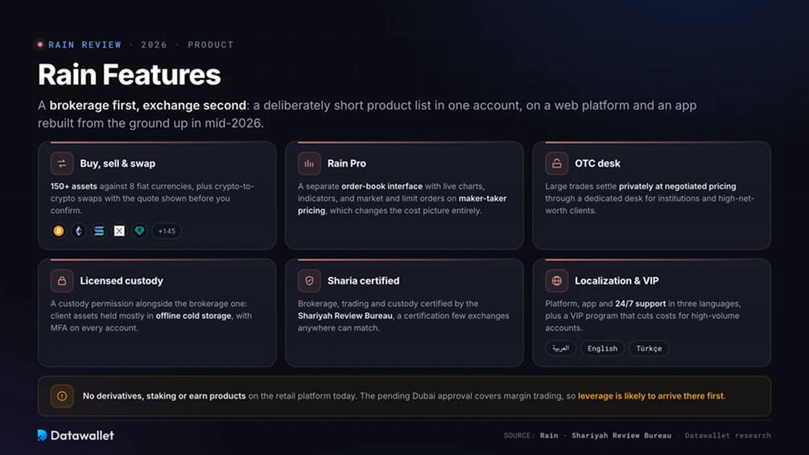The width and height of the screenshot is (809, 455).
Task: Select the Arabic language chip
Action: click(560, 348)
